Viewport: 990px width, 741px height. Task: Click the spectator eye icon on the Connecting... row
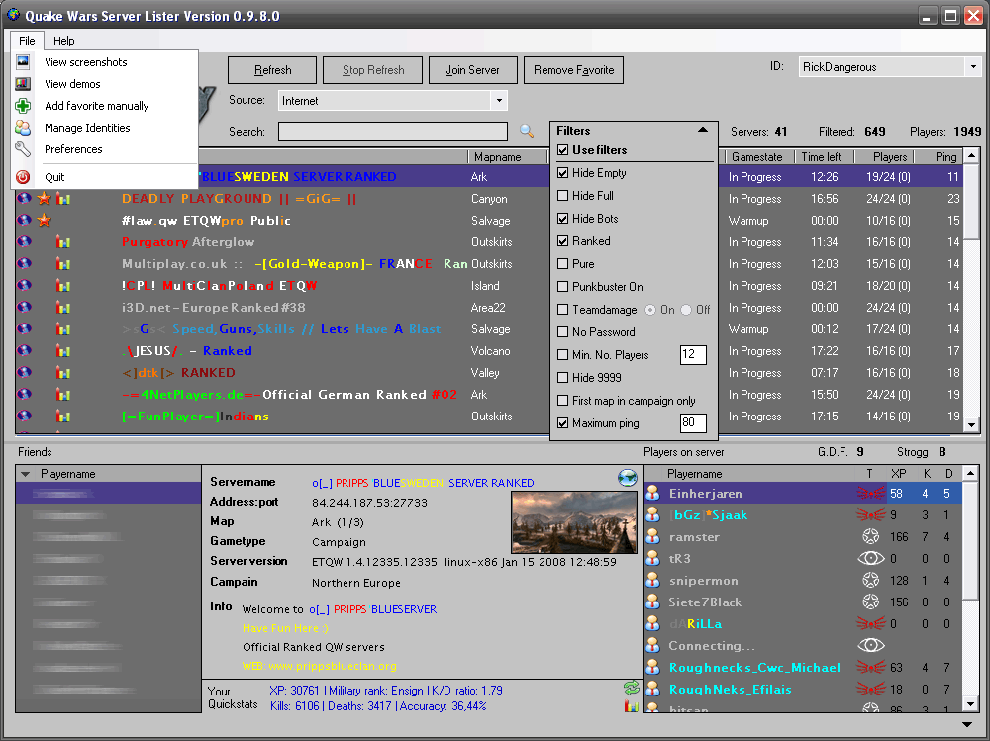870,646
